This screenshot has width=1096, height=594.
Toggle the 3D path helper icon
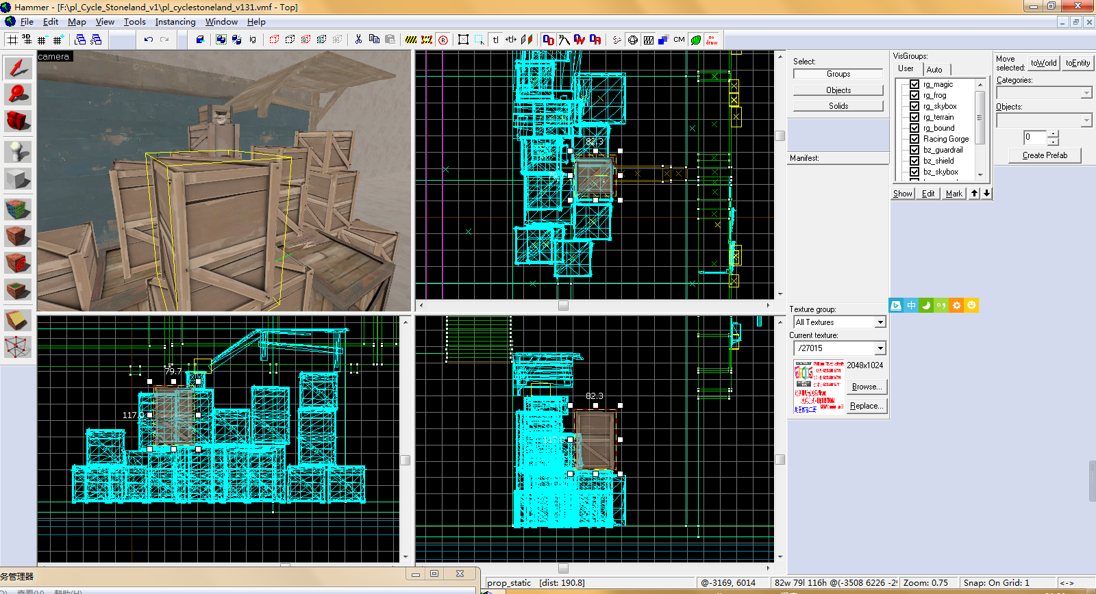pyautogui.click(x=563, y=40)
